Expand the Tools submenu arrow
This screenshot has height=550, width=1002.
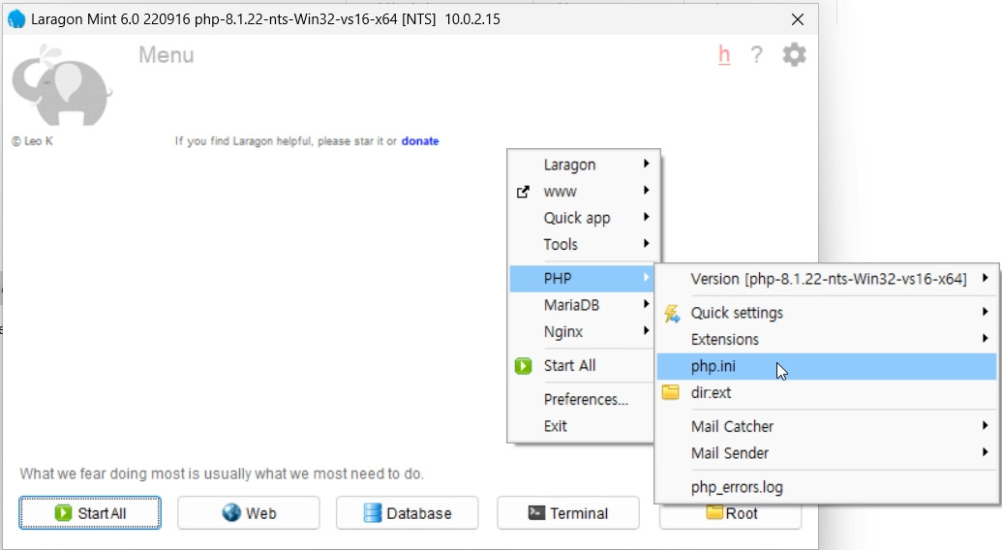tap(646, 243)
